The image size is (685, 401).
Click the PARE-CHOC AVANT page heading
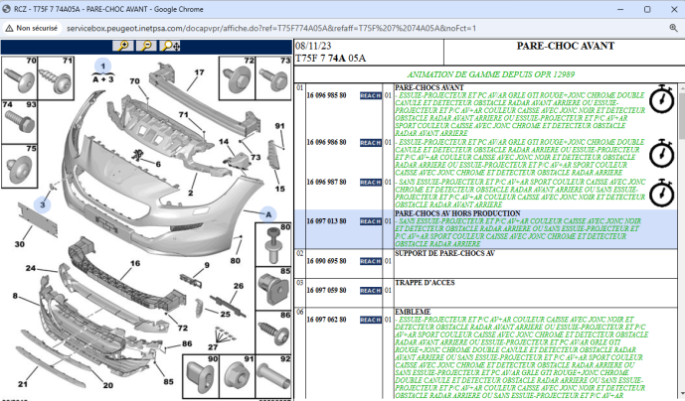pyautogui.click(x=566, y=47)
